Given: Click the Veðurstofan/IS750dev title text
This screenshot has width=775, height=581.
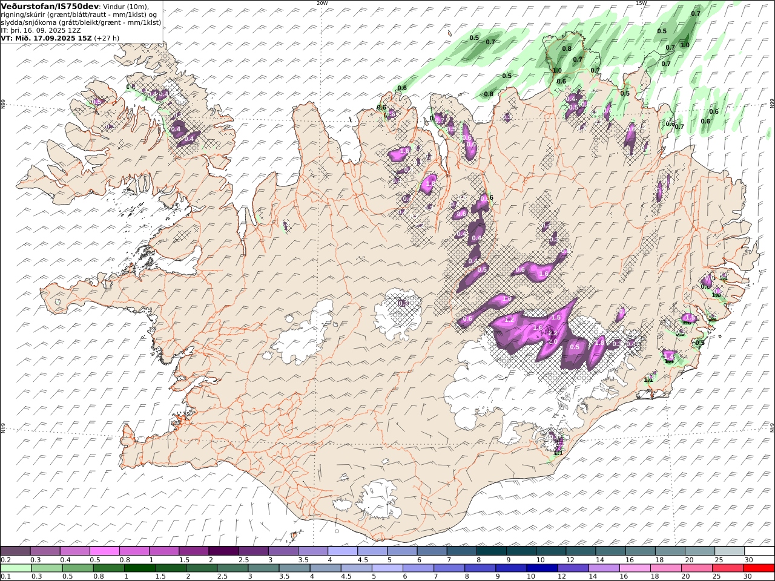Looking at the screenshot, I should click(49, 6).
